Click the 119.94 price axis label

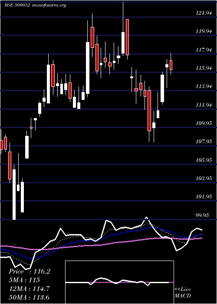204,31
